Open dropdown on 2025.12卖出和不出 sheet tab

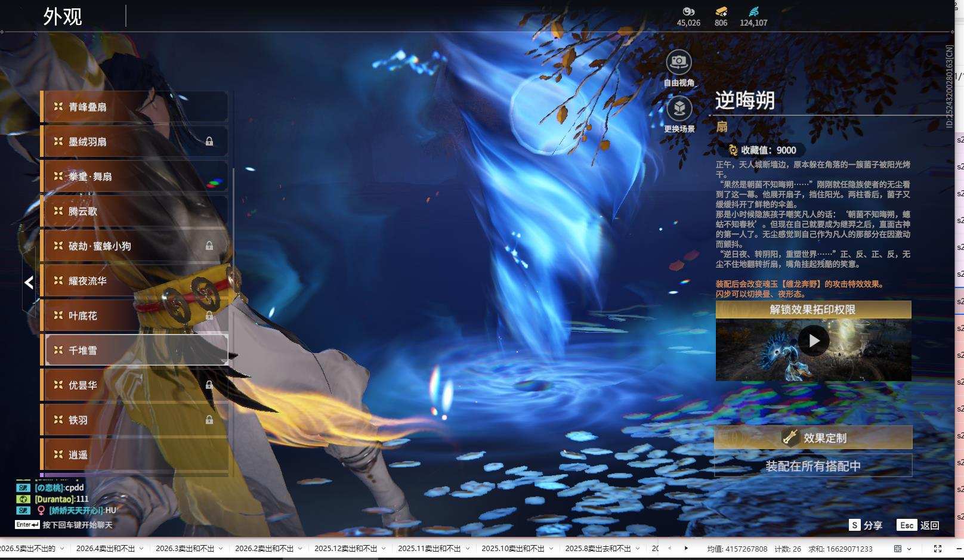click(x=384, y=549)
